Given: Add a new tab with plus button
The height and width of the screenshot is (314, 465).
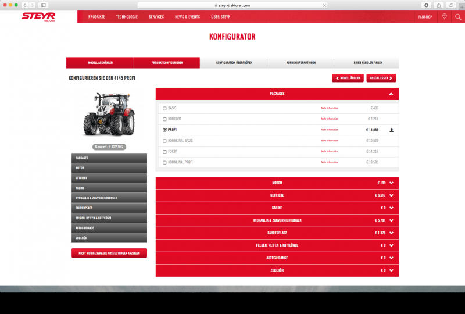Looking at the screenshot, I should point(462,6).
